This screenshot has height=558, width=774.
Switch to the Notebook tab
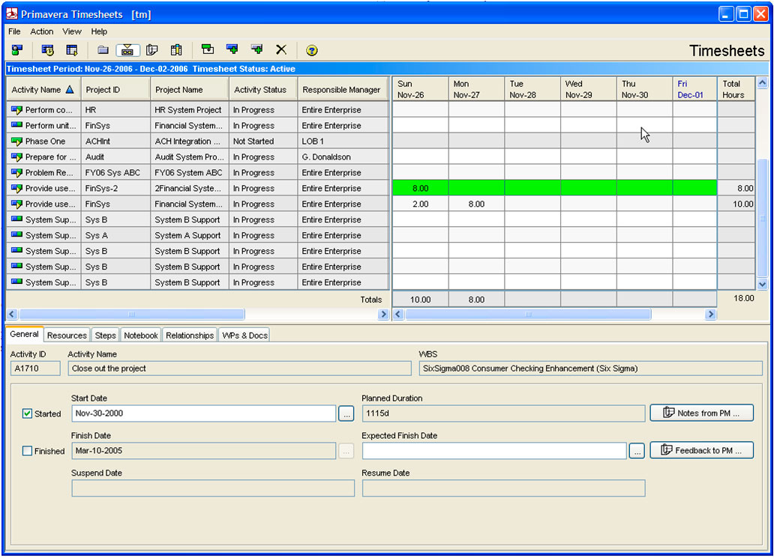tap(141, 336)
